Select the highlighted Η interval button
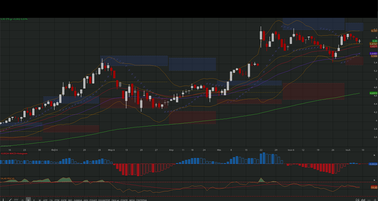378x201 pixels. 28,200
